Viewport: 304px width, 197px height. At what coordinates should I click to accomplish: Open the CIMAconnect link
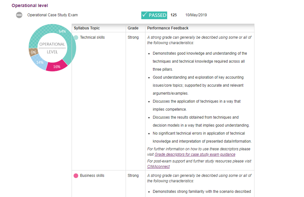point(158,167)
